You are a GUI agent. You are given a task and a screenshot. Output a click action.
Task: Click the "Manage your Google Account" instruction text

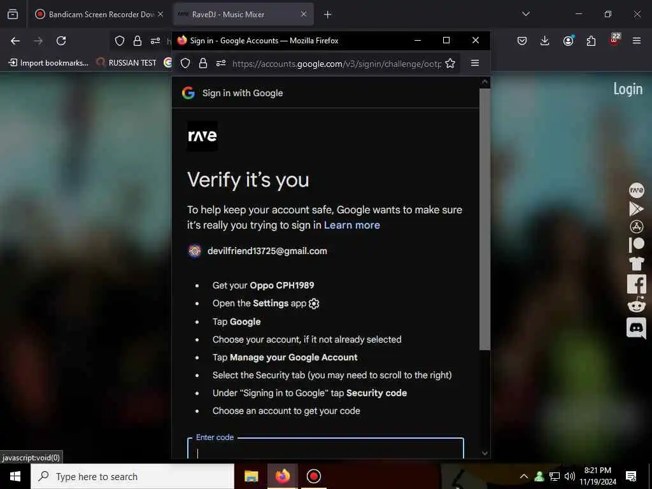coord(294,357)
